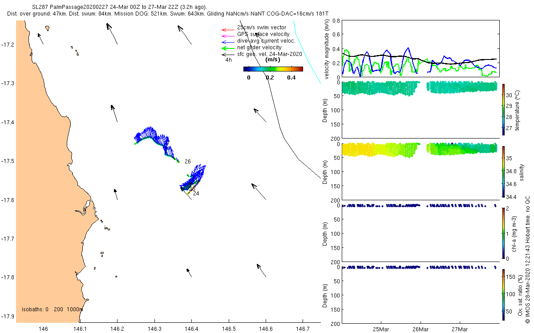This screenshot has height=333, width=534.
Task: Click the 'chl-a (mg m-3)' color bar label
Action: pyautogui.click(x=514, y=234)
